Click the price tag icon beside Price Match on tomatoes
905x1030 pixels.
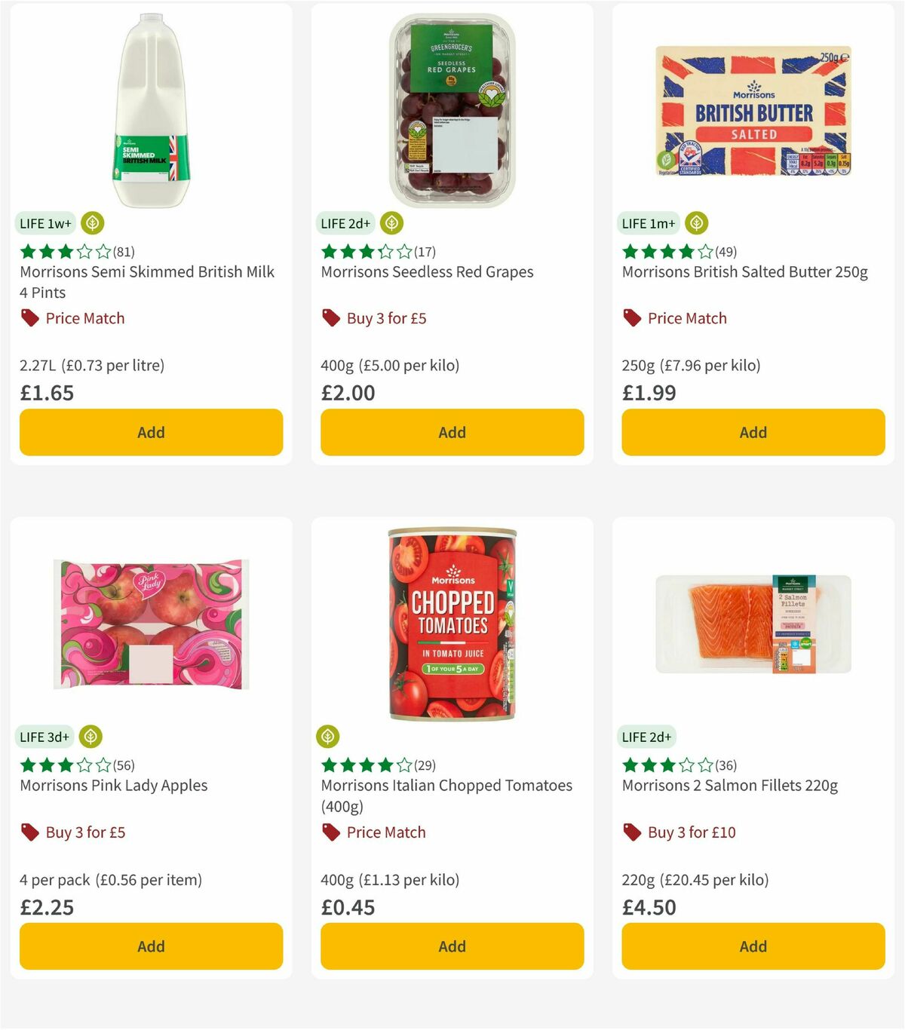click(x=330, y=832)
